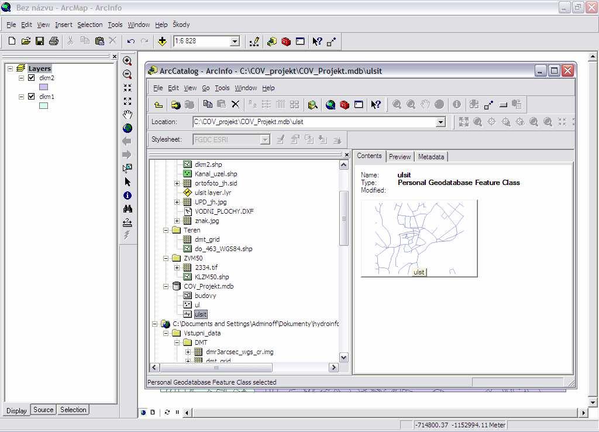Select the budovy feature class in tree
This screenshot has width=599, height=432.
(205, 296)
